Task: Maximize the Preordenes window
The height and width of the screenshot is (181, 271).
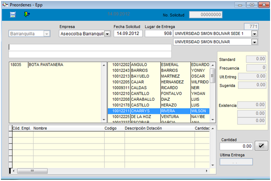Action: coord(252,5)
